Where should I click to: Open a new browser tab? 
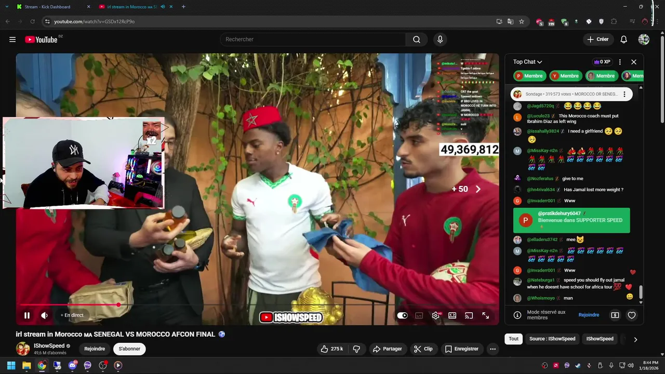(x=183, y=7)
